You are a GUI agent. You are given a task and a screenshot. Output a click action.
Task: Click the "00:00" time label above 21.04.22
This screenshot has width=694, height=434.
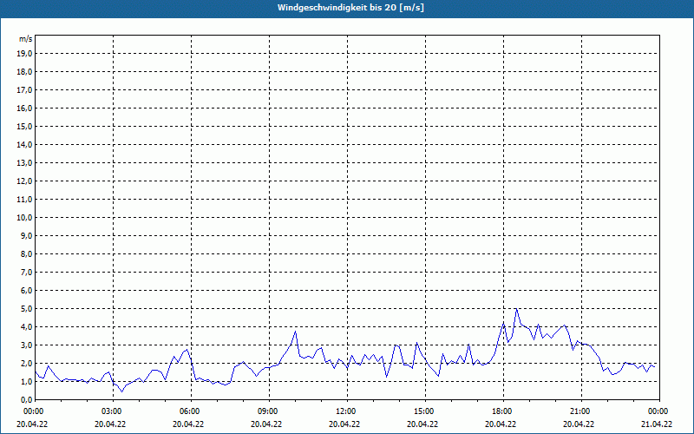(658, 411)
